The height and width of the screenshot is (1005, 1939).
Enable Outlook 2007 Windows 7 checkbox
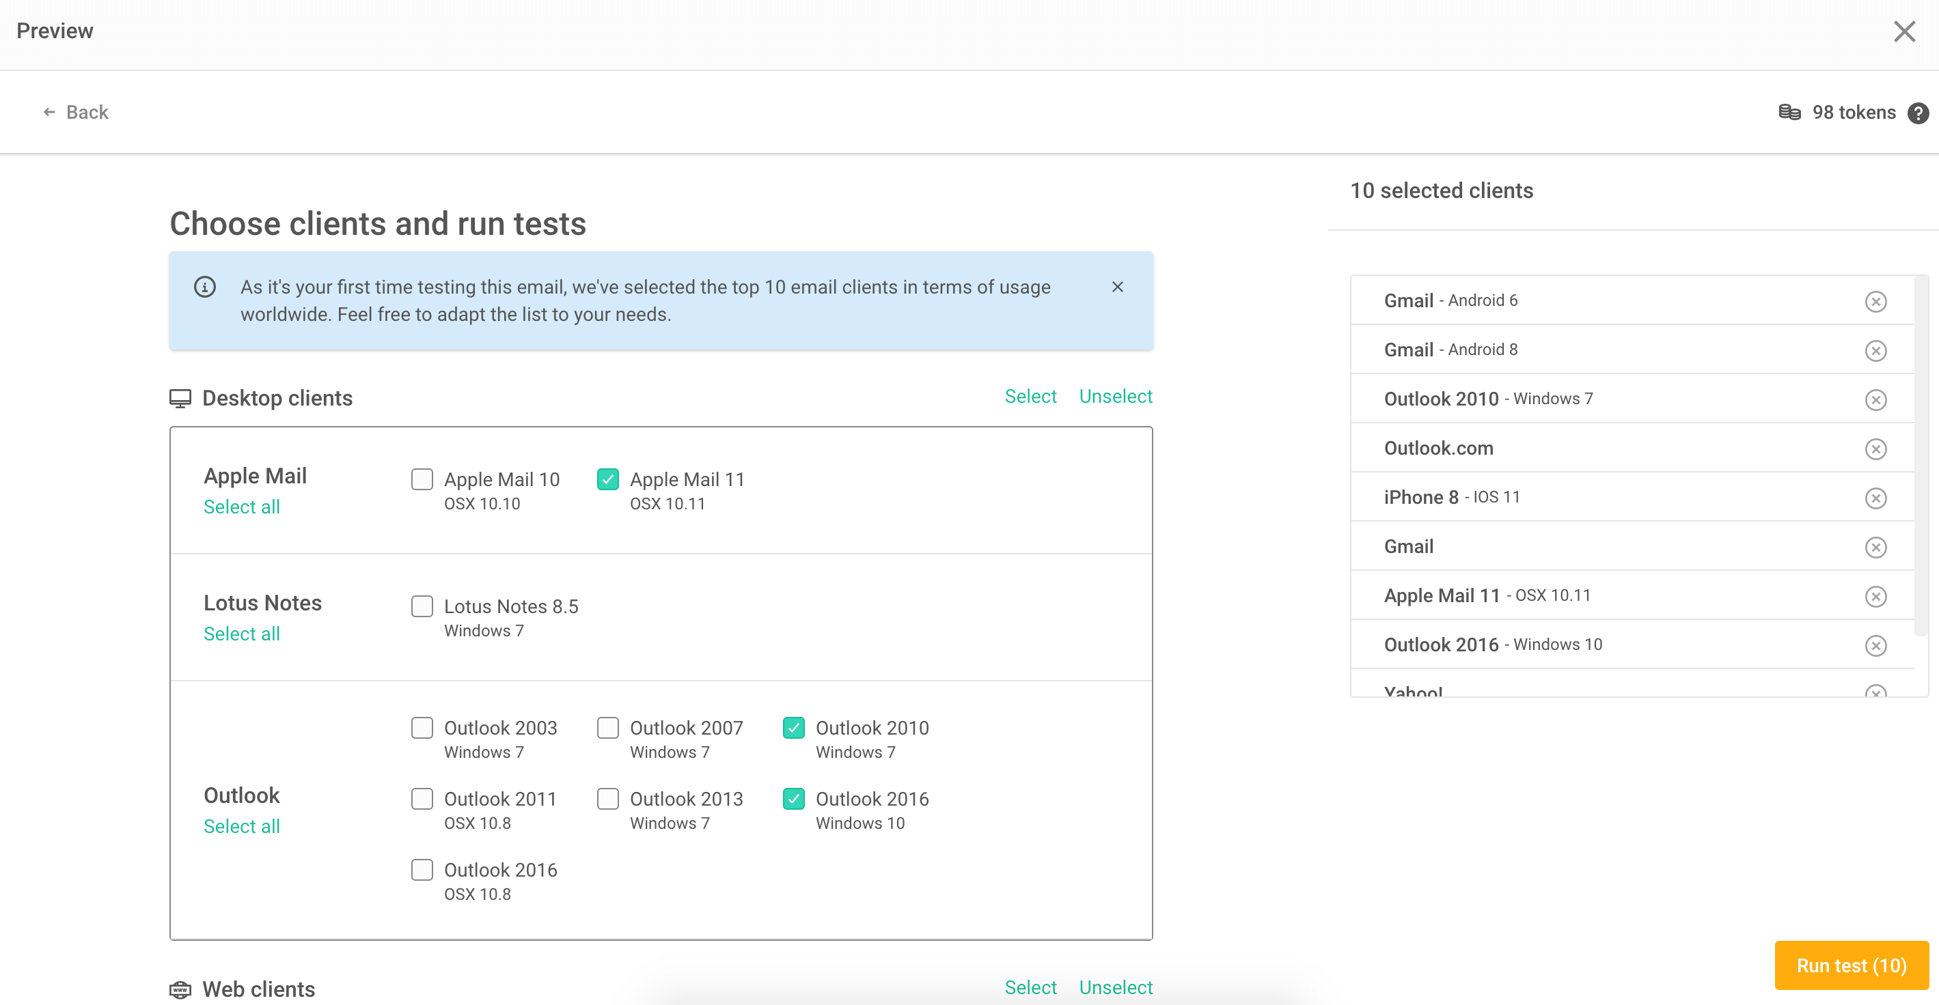click(608, 728)
